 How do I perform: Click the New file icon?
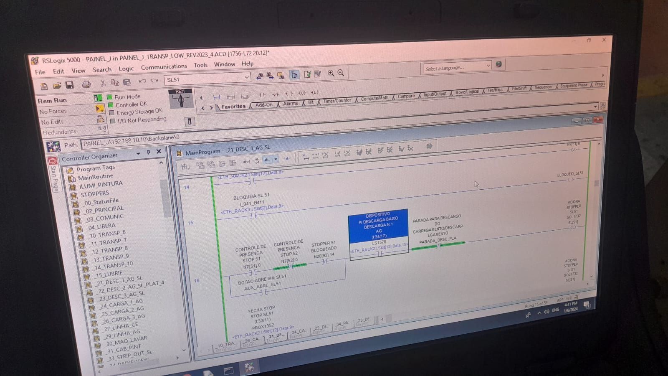44,86
